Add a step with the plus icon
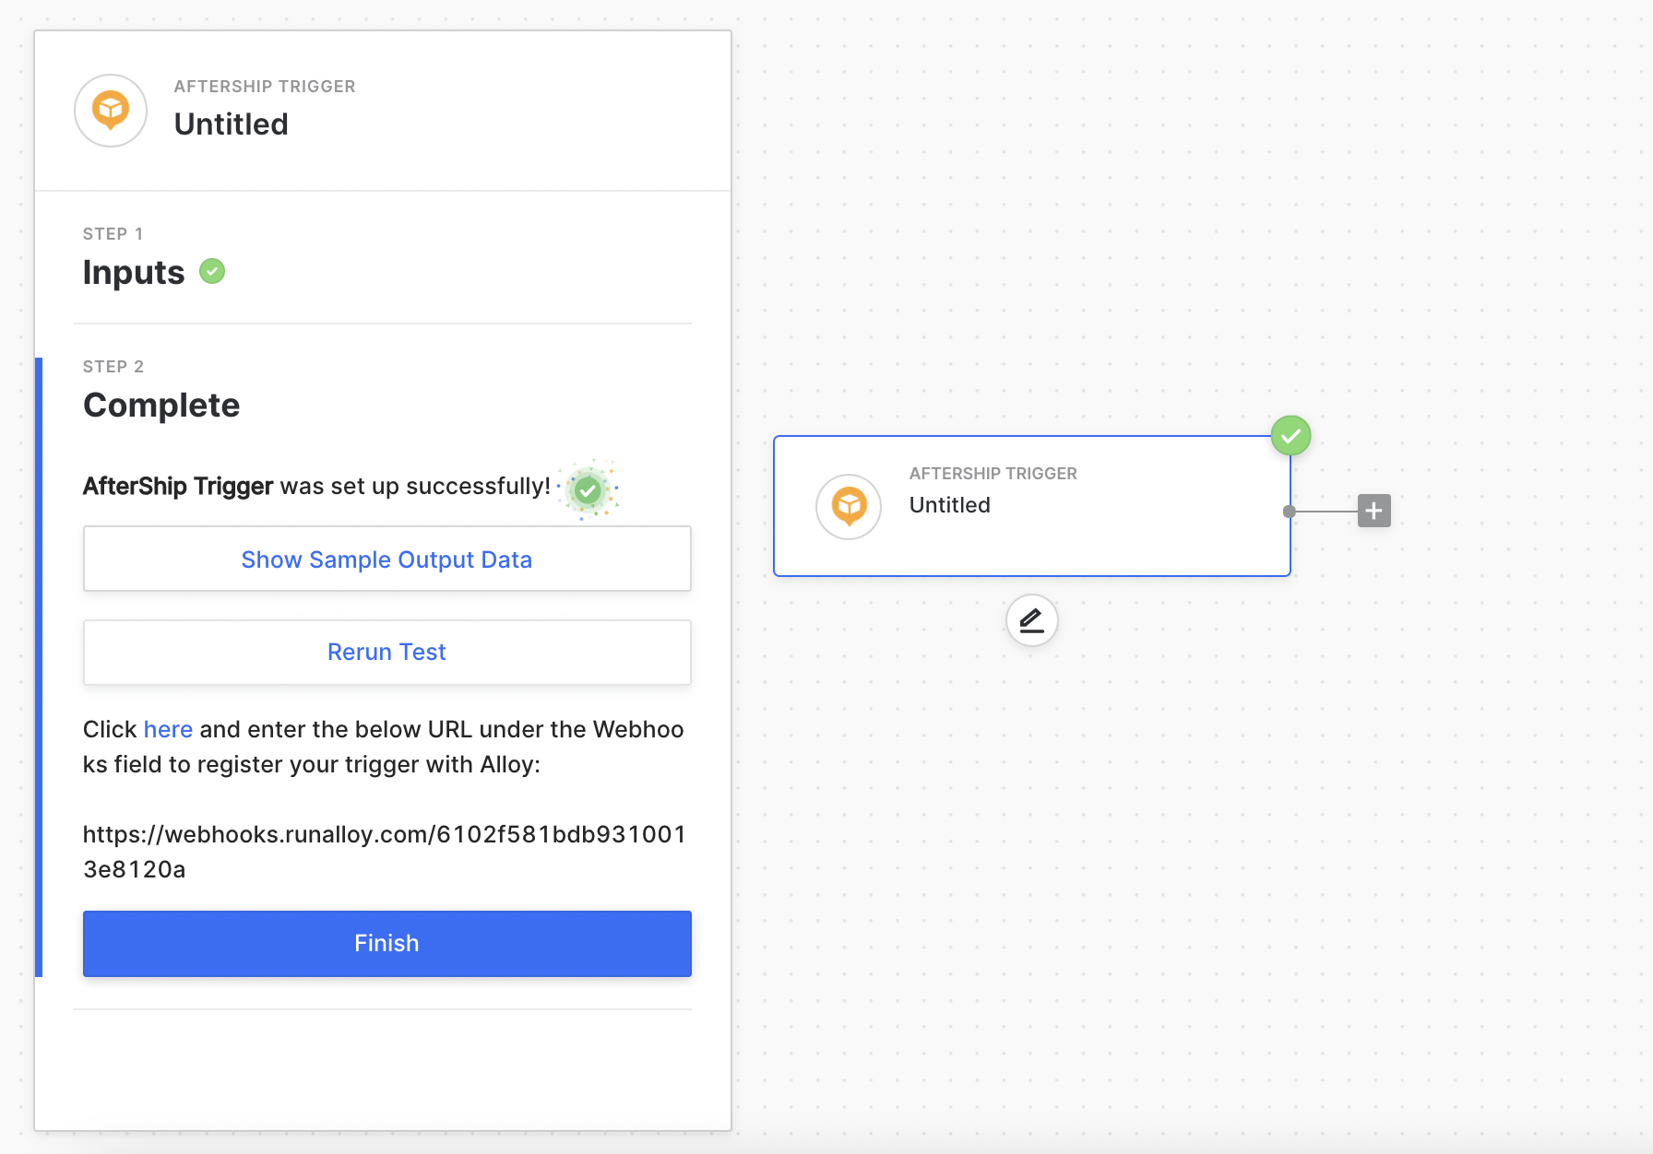 (x=1374, y=511)
